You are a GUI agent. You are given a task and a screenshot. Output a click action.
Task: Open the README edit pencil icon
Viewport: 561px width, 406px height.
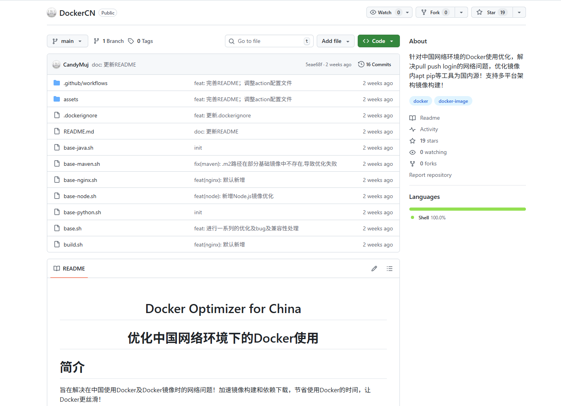(374, 268)
